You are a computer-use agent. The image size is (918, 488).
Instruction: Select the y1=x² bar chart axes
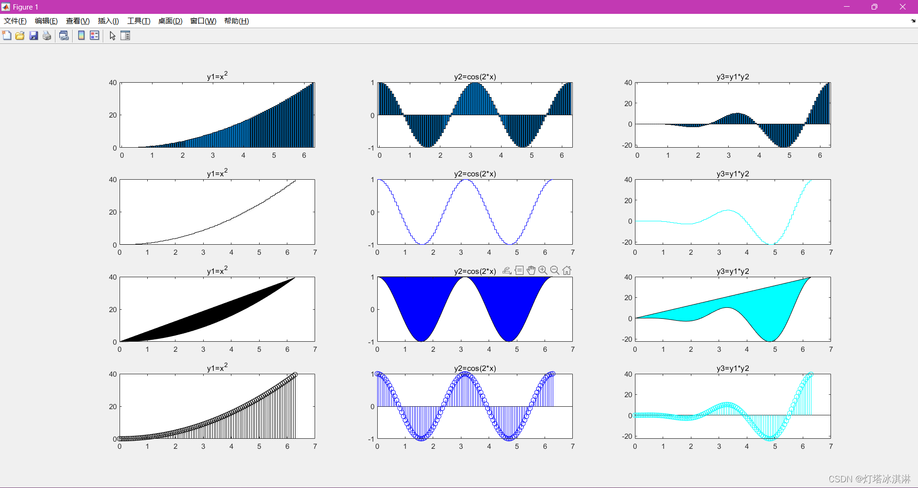(217, 115)
